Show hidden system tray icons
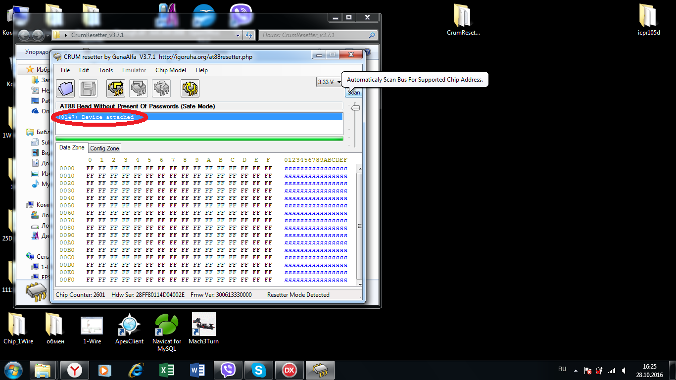 pos(575,370)
